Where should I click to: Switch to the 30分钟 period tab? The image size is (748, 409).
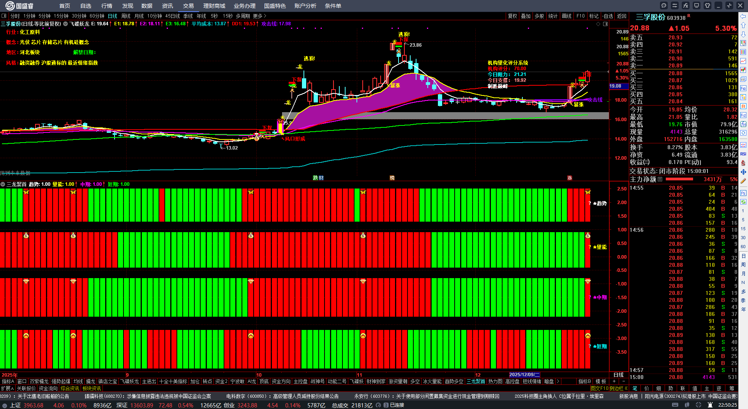79,16
